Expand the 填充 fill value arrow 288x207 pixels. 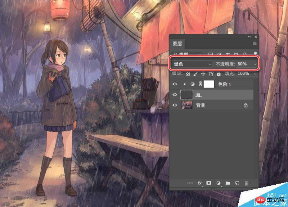click(255, 73)
